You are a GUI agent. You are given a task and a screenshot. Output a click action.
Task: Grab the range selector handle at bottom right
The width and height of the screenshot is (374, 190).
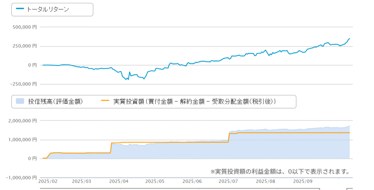349,189
